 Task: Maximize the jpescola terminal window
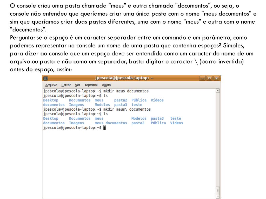point(209,78)
